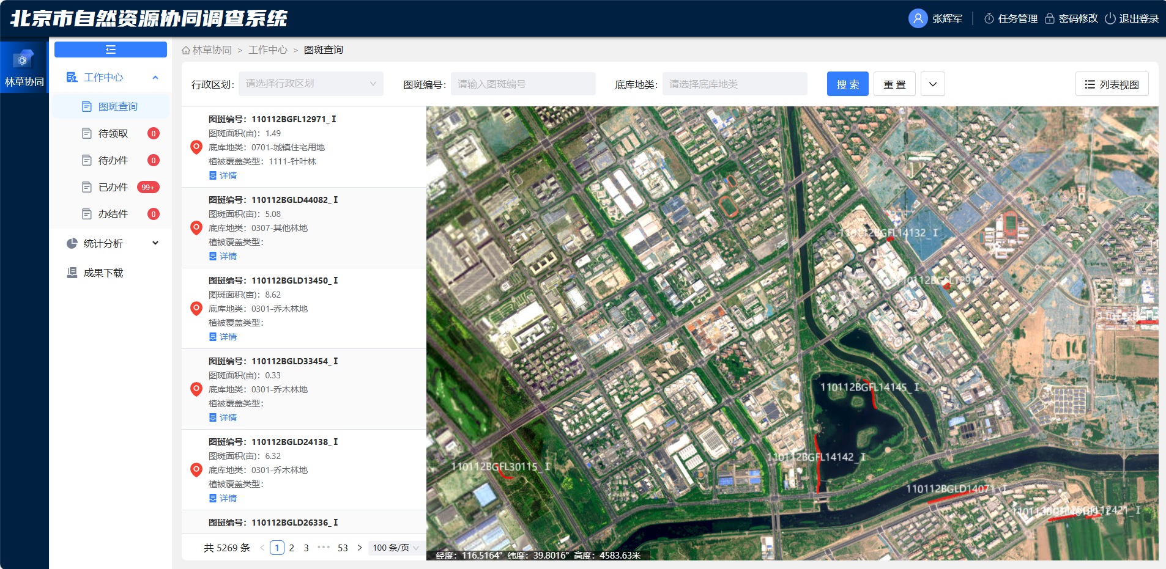Click the 退出登录 power icon
This screenshot has height=569, width=1166.
point(1110,18)
